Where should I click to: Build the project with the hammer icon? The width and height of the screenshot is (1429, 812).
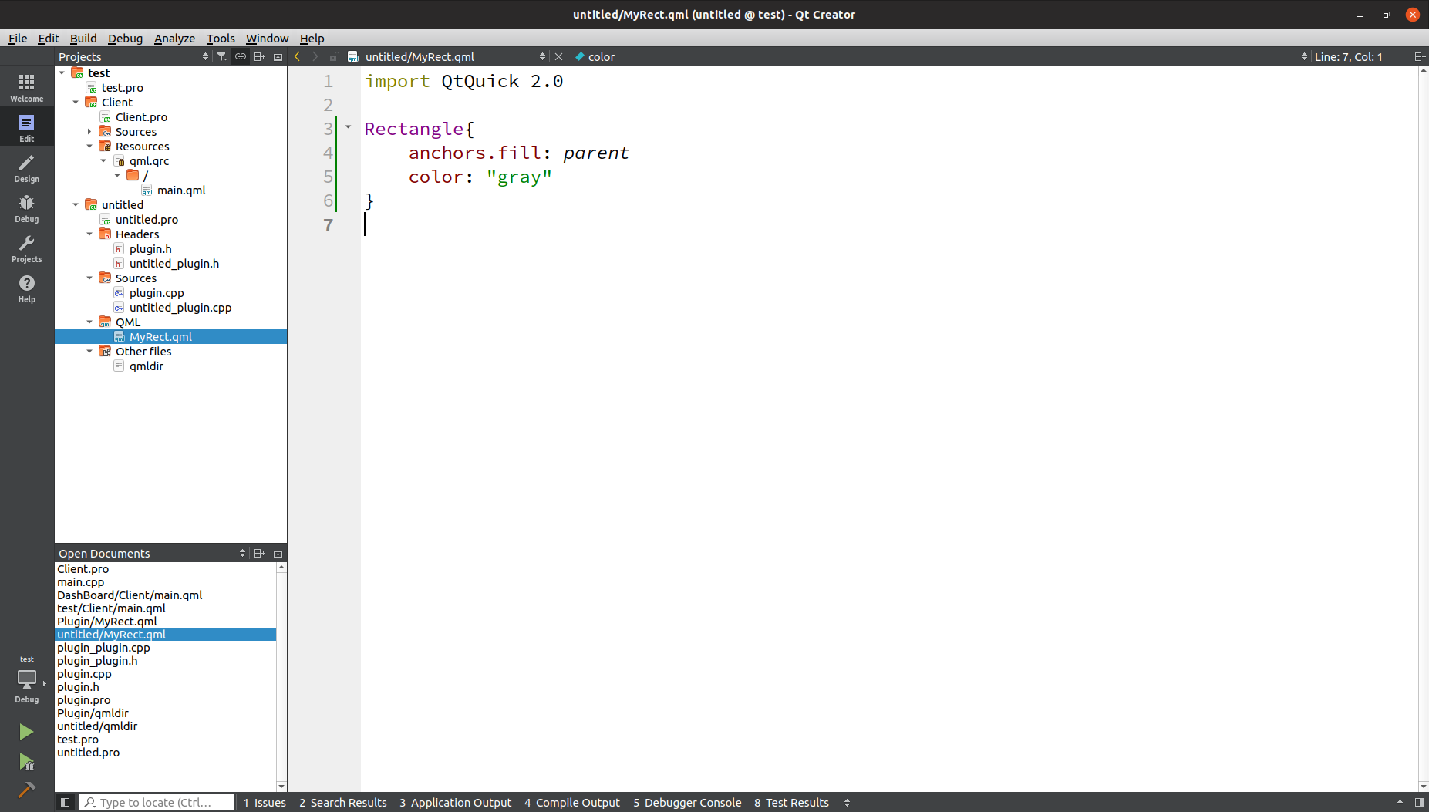pos(26,790)
